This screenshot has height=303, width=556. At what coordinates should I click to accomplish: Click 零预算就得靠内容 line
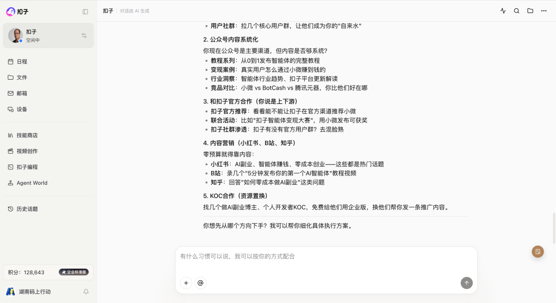coord(229,154)
